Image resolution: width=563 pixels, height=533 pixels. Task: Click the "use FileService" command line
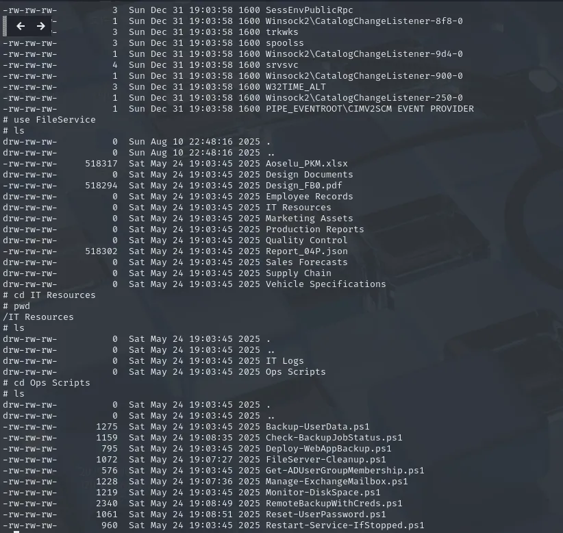[x=49, y=120]
